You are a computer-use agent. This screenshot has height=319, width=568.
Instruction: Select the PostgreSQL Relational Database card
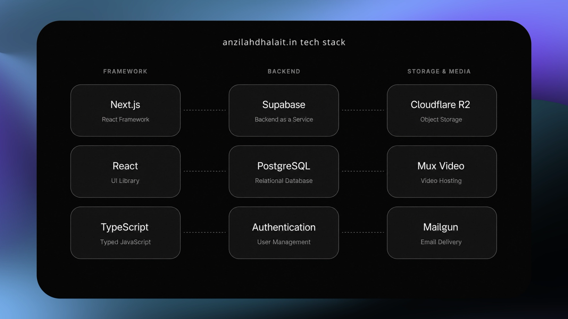coord(284,172)
